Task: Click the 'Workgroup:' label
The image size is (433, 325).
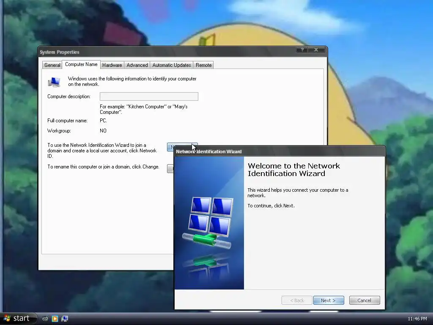Action: 59,131
